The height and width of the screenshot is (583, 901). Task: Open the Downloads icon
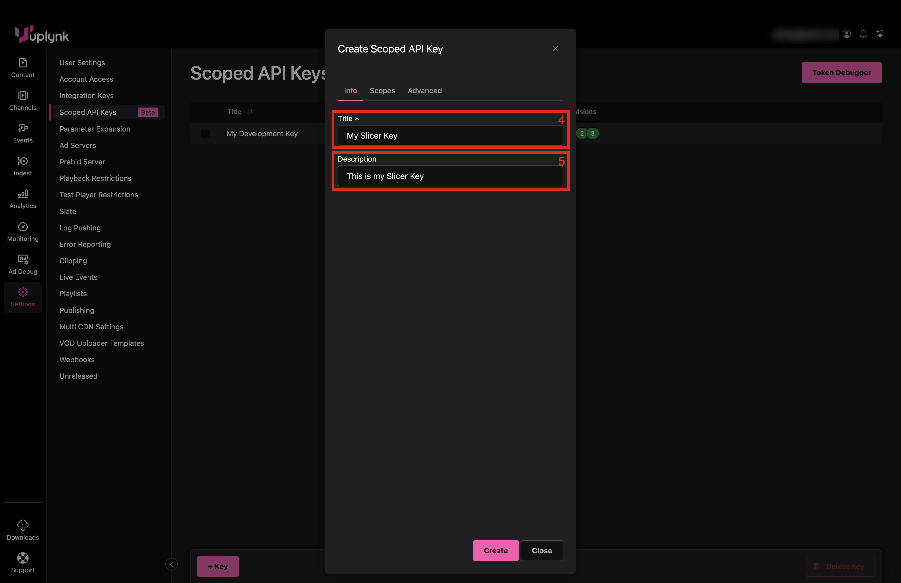(23, 525)
